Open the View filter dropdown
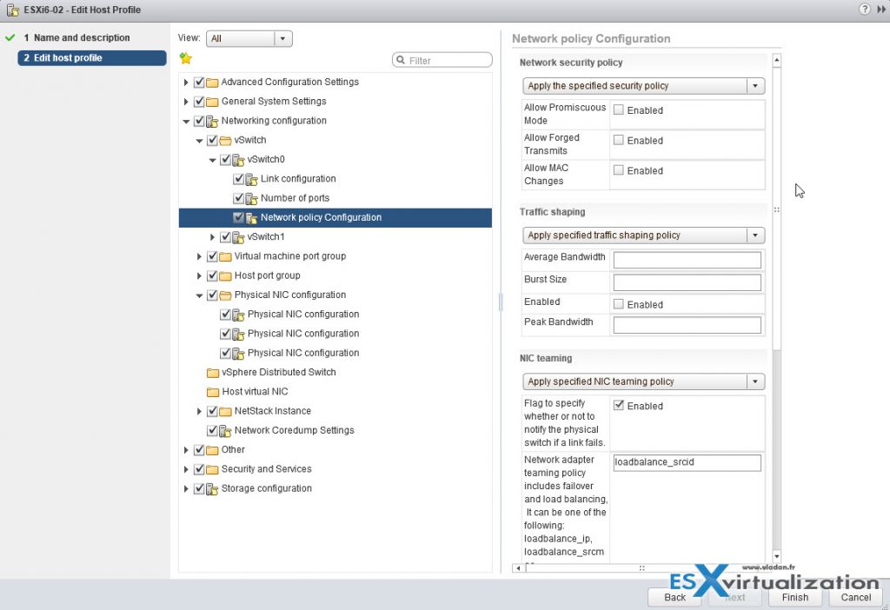890x610 pixels. click(282, 38)
